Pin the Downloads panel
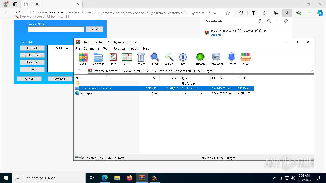The image size is (326, 183). [286, 21]
